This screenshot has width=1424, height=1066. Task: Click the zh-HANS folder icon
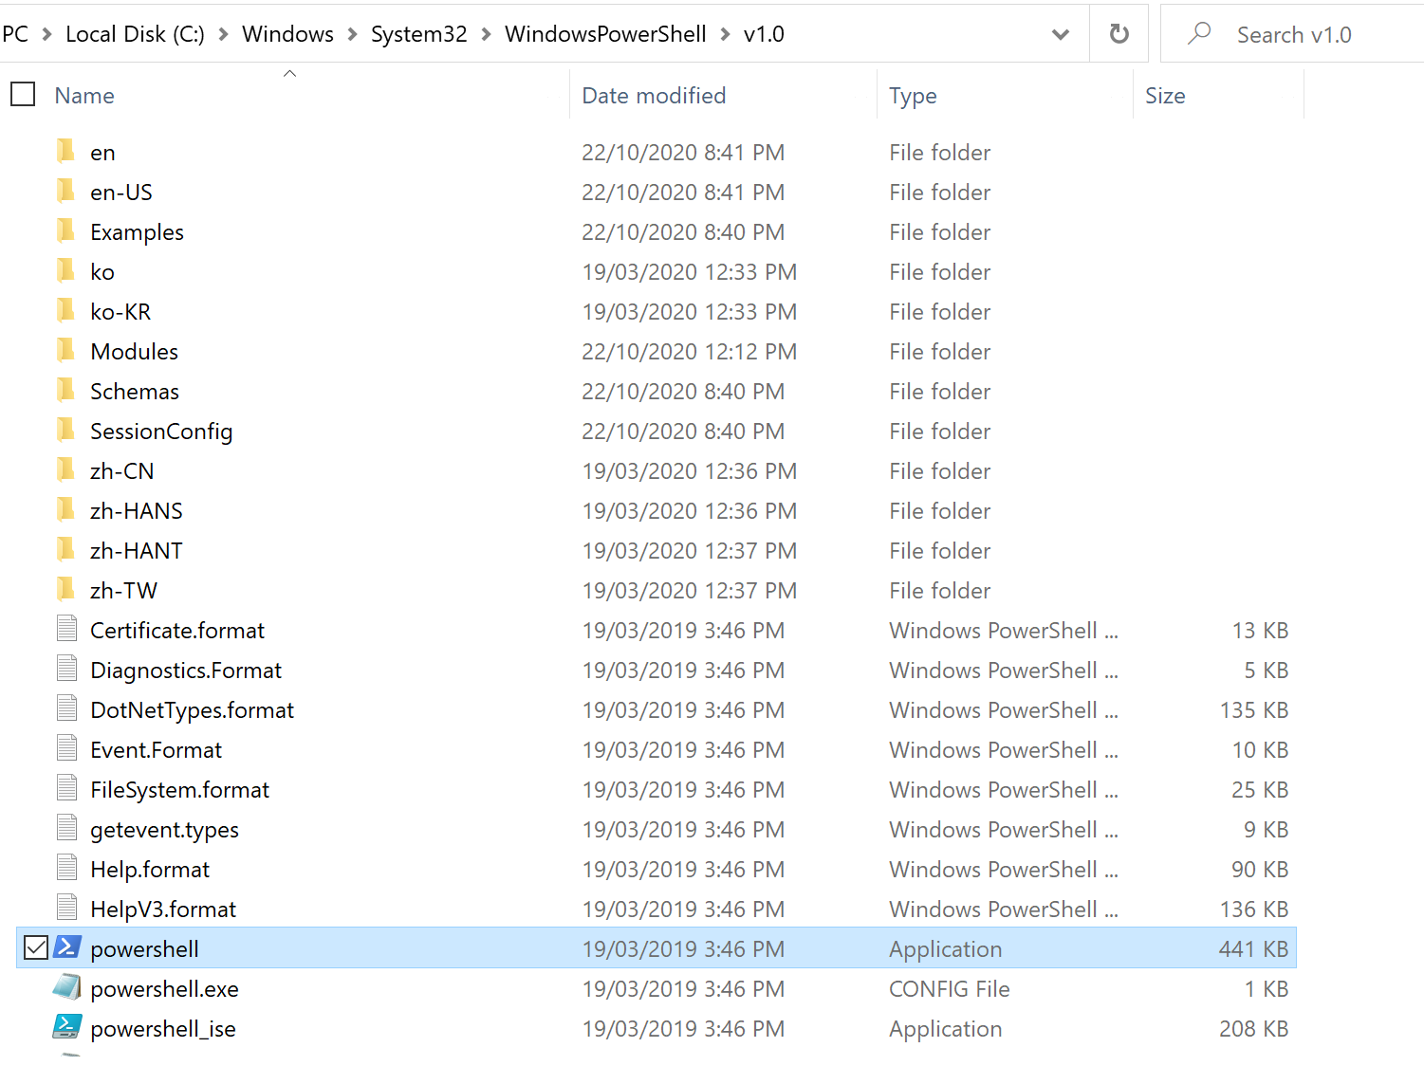click(x=65, y=510)
